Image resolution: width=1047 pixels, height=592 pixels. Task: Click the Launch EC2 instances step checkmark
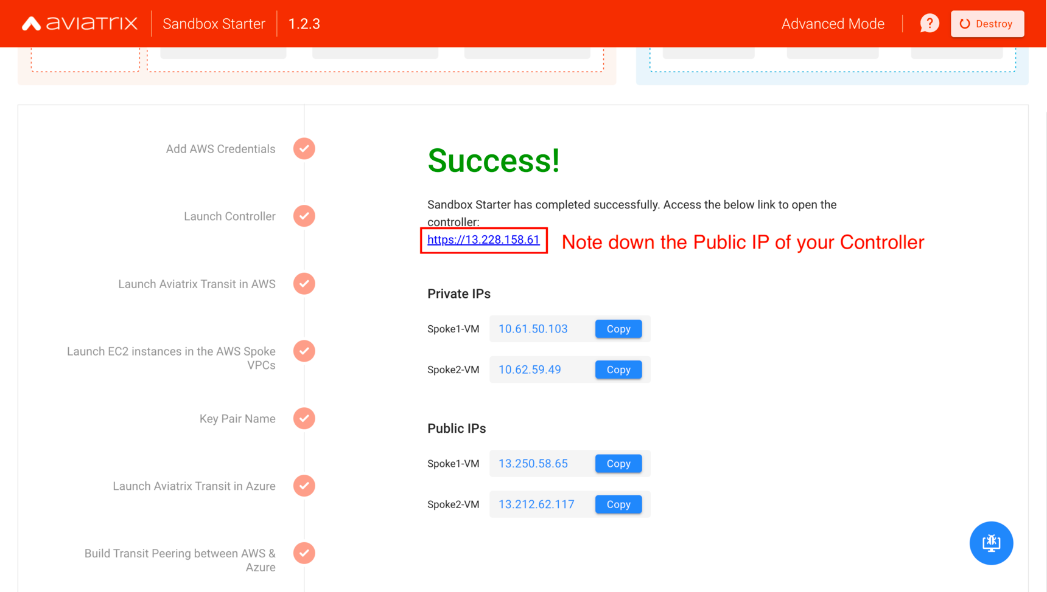304,351
